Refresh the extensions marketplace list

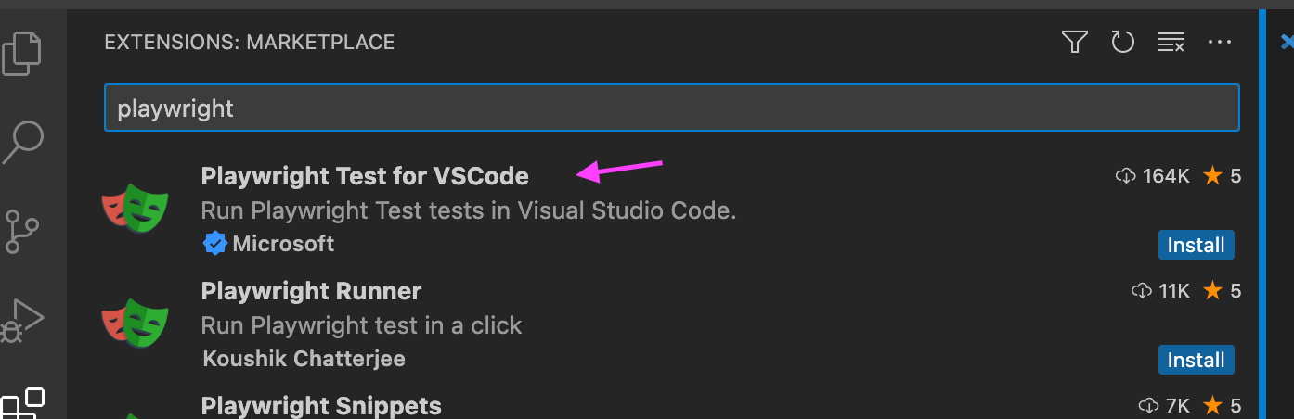[1123, 43]
